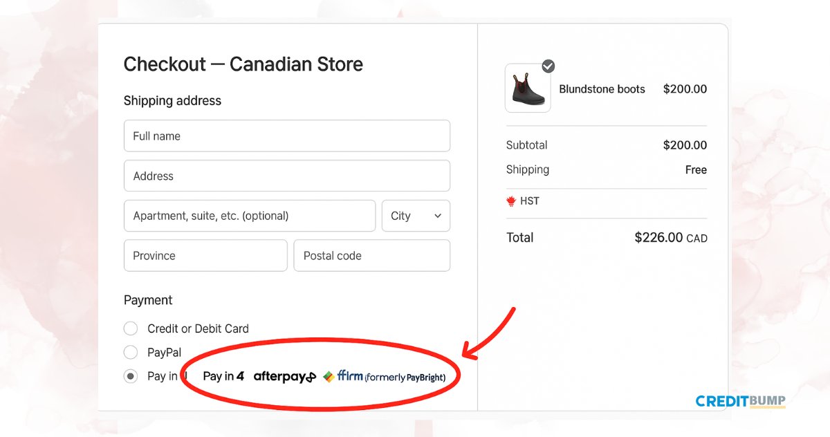830x437 pixels.
Task: Click the CreditBump logo
Action: pyautogui.click(x=740, y=401)
